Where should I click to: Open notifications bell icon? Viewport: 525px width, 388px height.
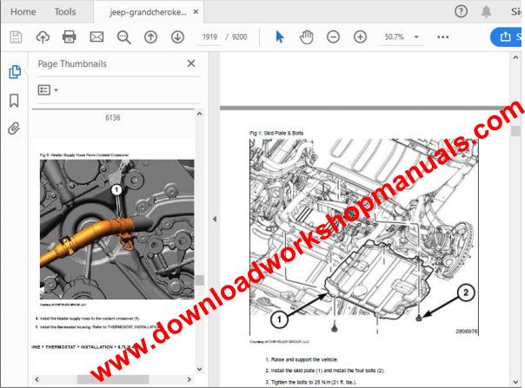(486, 11)
